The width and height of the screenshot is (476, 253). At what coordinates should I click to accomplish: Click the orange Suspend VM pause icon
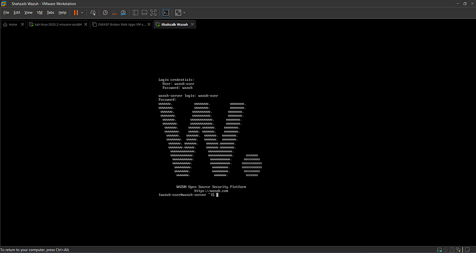[76, 12]
